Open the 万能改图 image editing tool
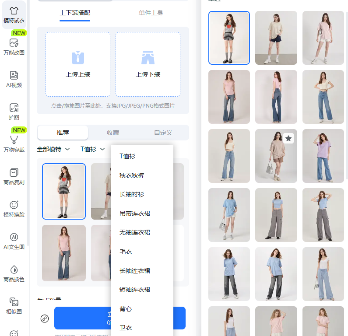Viewport: 348px width, 336px height. 14,47
